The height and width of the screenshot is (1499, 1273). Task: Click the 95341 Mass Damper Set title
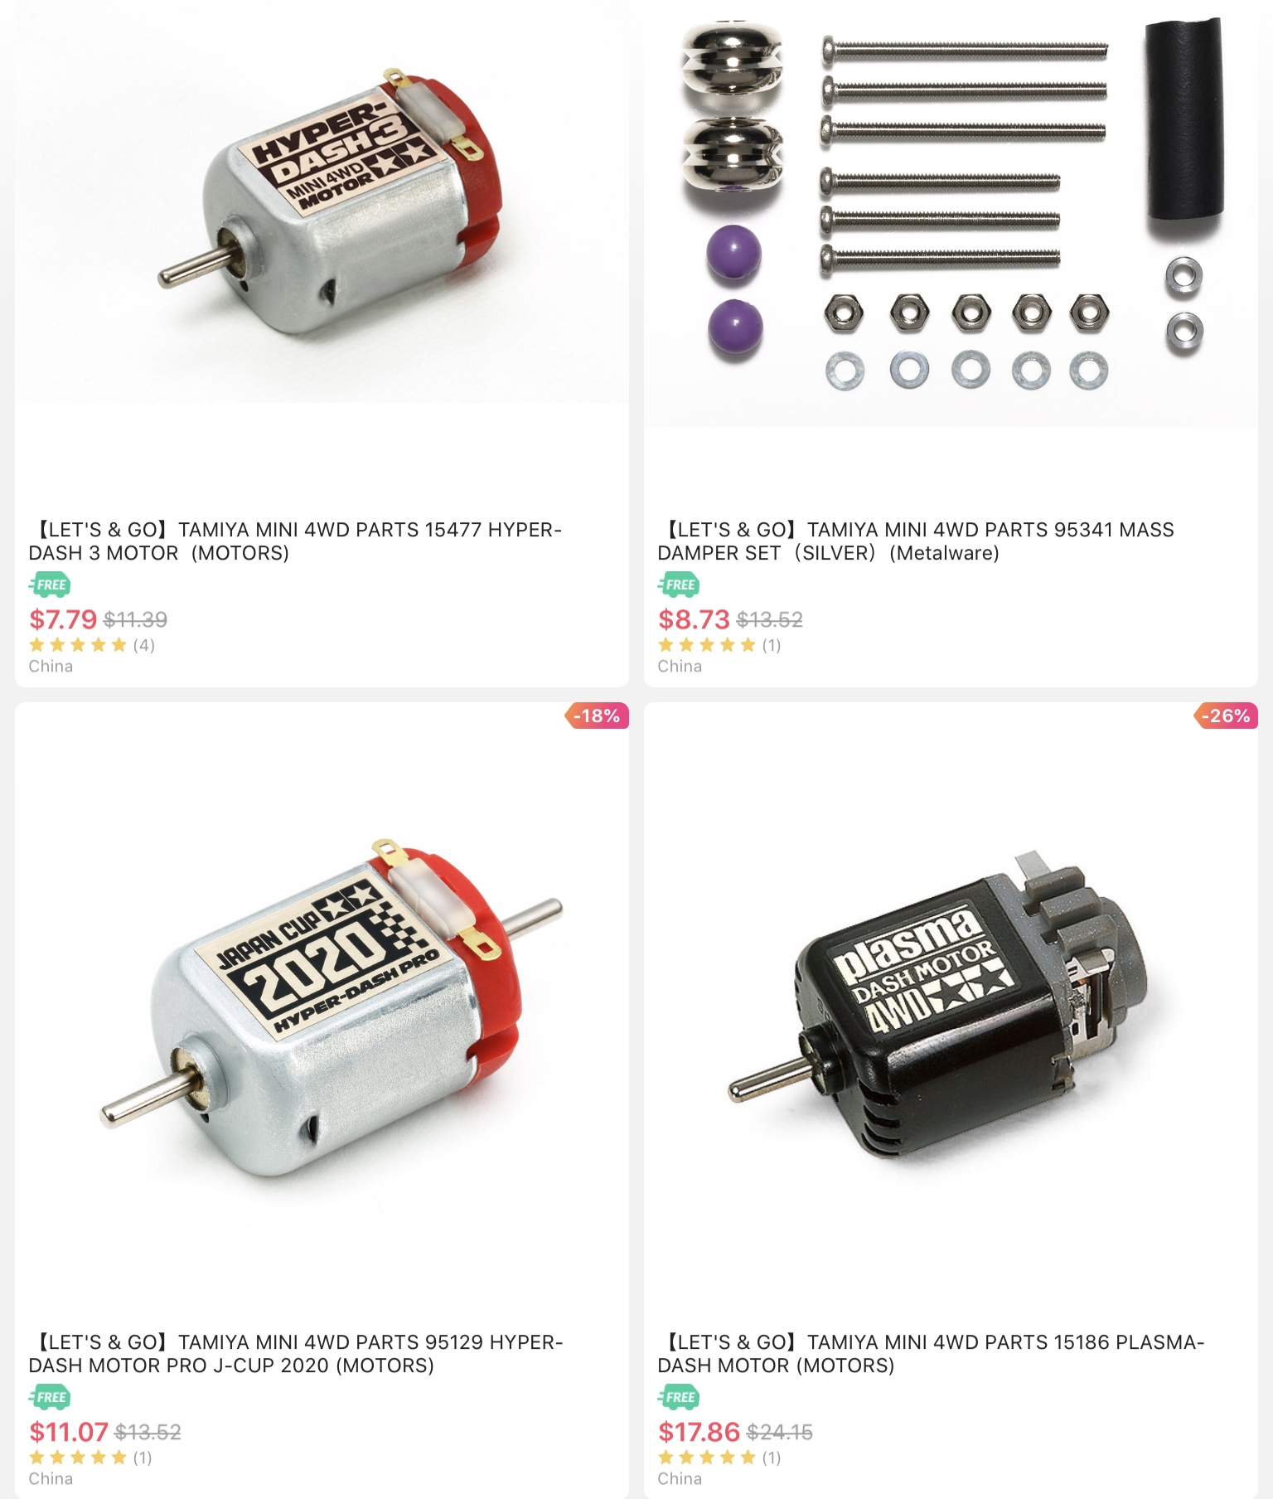(x=916, y=541)
